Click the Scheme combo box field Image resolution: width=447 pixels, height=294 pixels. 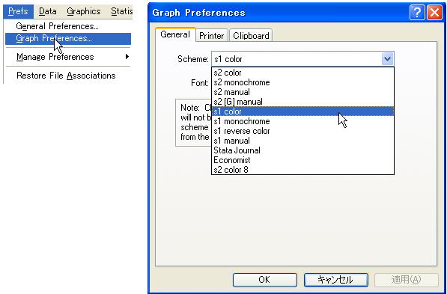pos(302,59)
